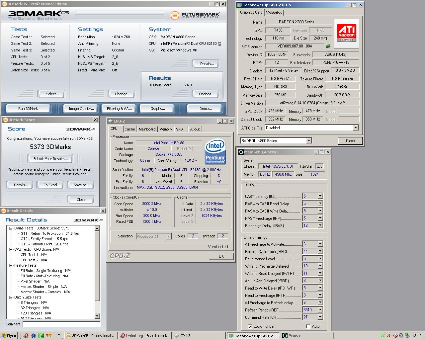This screenshot has height=340, width=425.
Task: Collapse the Game Tests tree node
Action: pyautogui.click(x=11, y=228)
